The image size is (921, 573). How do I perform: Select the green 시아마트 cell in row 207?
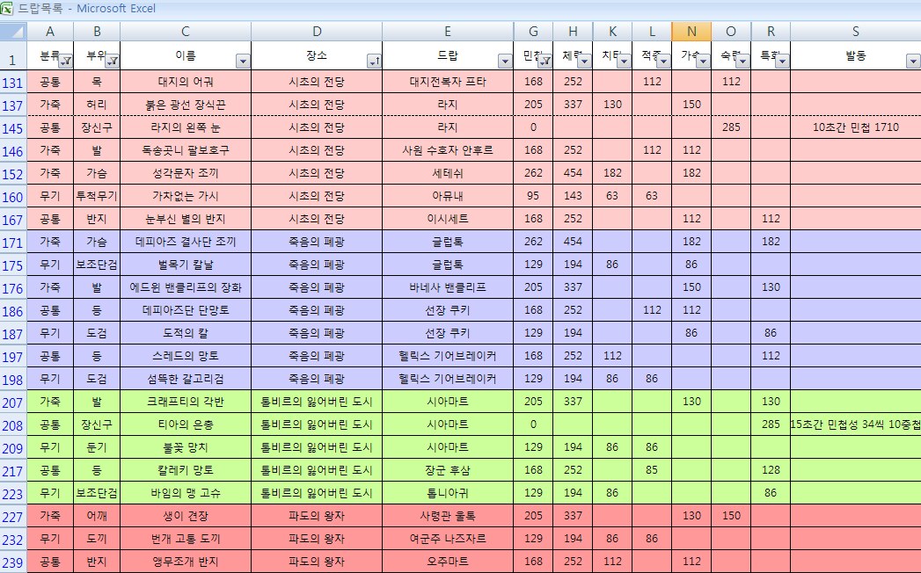pos(448,402)
